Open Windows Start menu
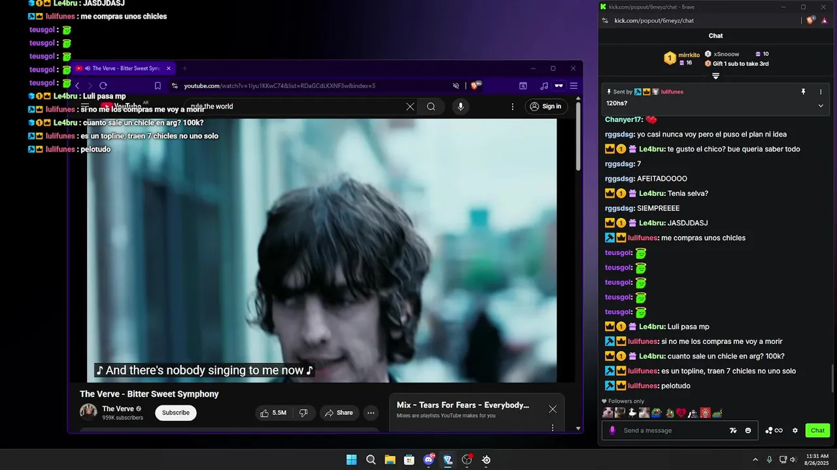837x470 pixels. coord(351,460)
